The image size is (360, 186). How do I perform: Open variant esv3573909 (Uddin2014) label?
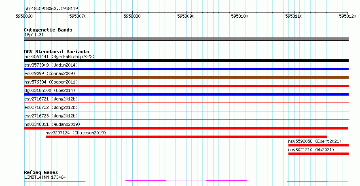click(51, 65)
